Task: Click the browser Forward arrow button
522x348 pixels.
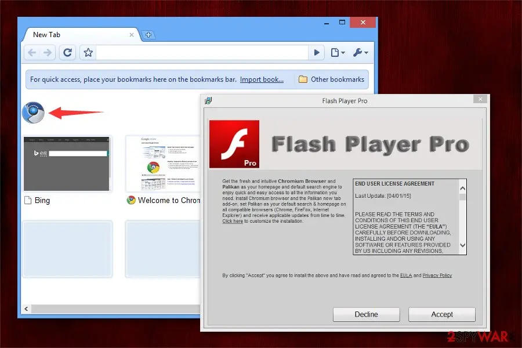Action: [48, 53]
